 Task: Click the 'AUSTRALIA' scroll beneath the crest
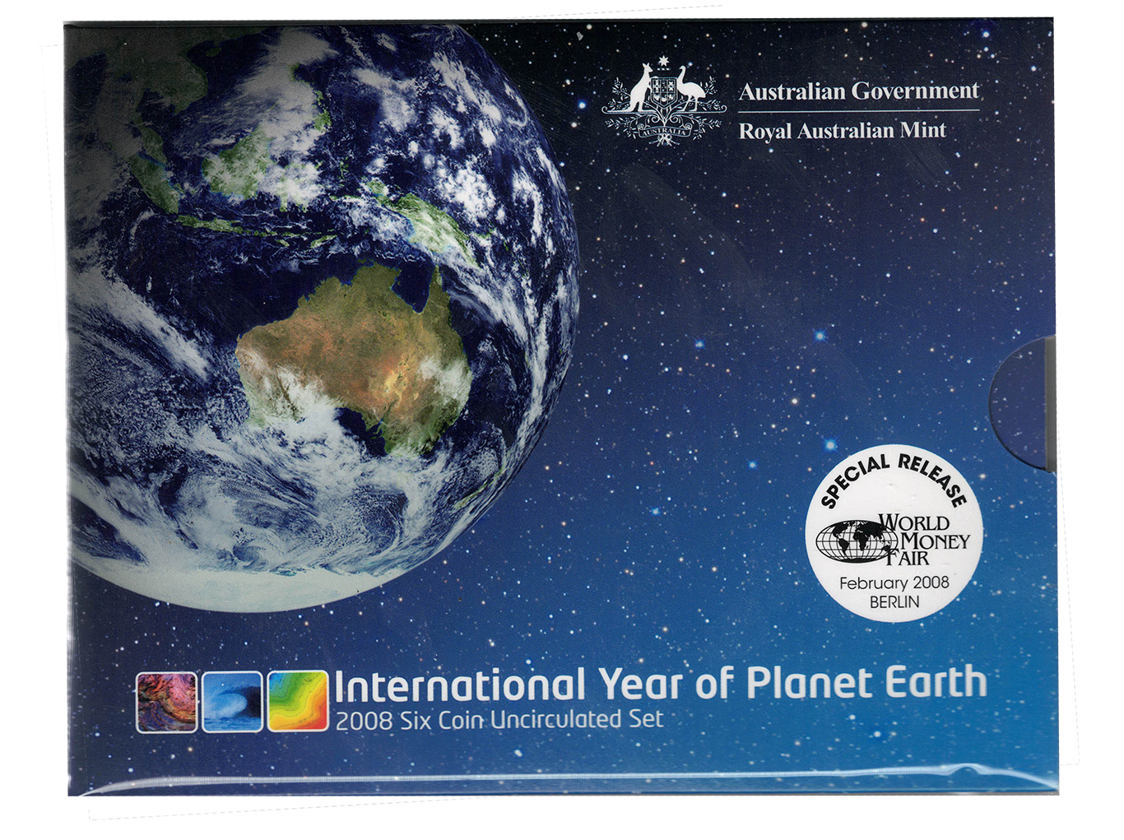(x=663, y=131)
